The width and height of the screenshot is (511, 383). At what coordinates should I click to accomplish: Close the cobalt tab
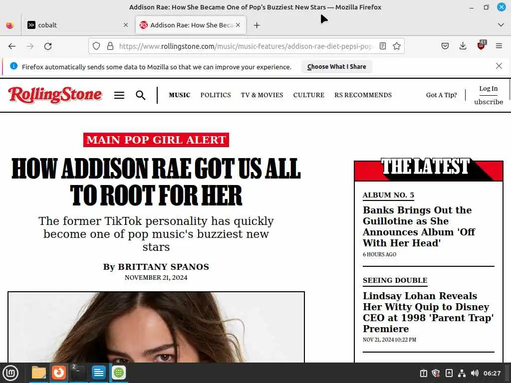point(126,25)
